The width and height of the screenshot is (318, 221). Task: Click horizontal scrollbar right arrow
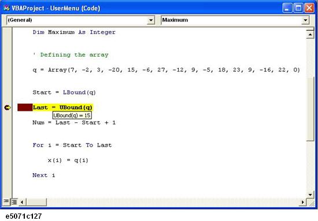click(302, 202)
